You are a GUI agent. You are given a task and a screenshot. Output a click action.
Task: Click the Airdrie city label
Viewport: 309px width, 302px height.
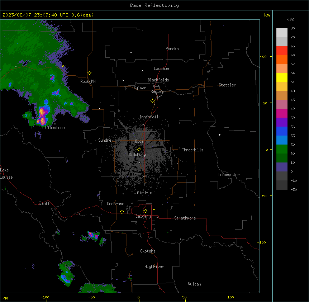144,193
